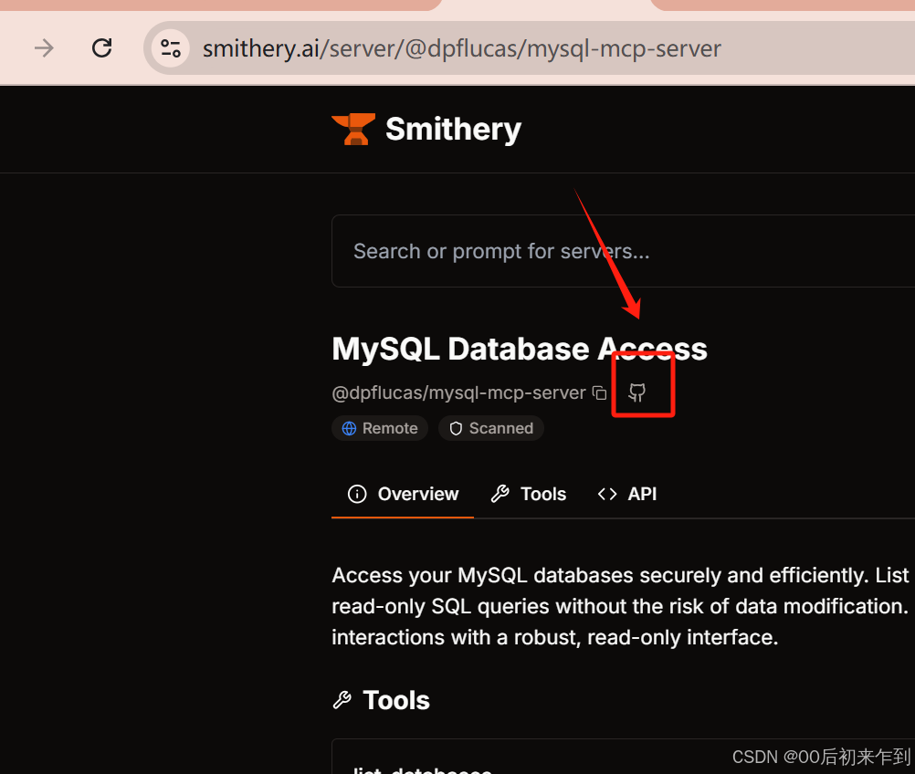Open the list-databases tool entry
915x774 pixels.
422,769
